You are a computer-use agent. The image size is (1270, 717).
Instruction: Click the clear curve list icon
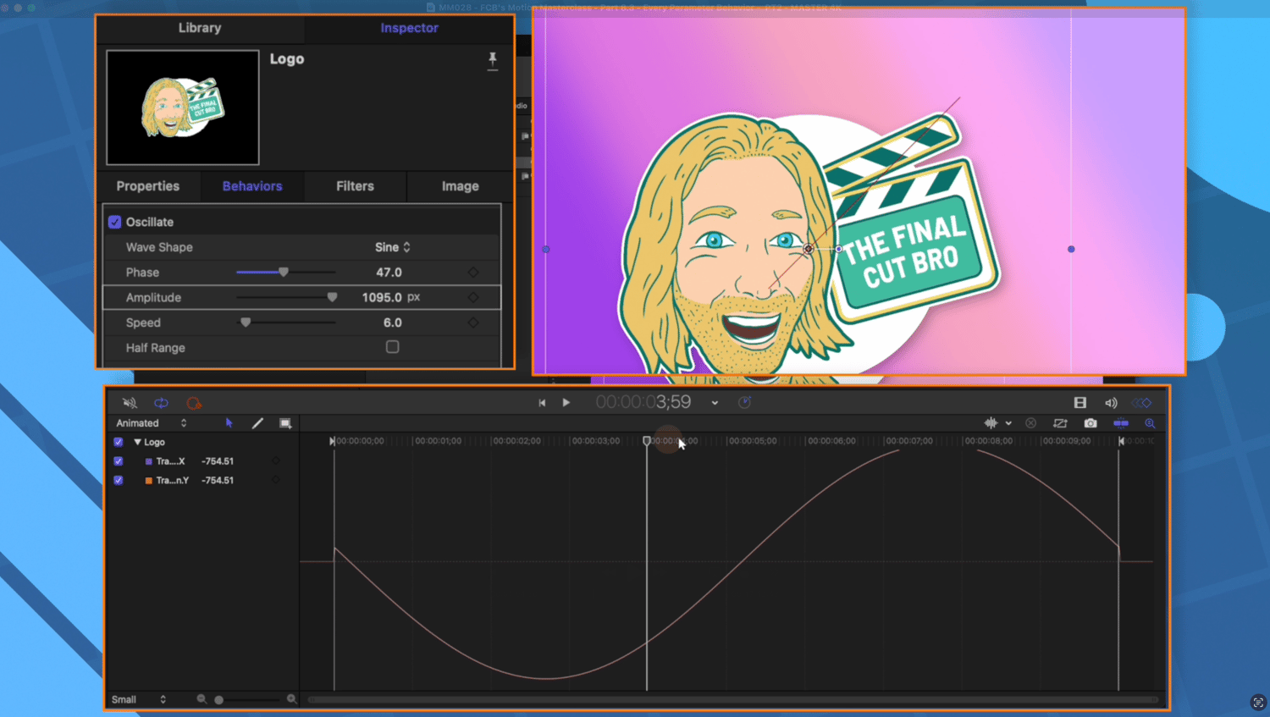(x=1030, y=423)
